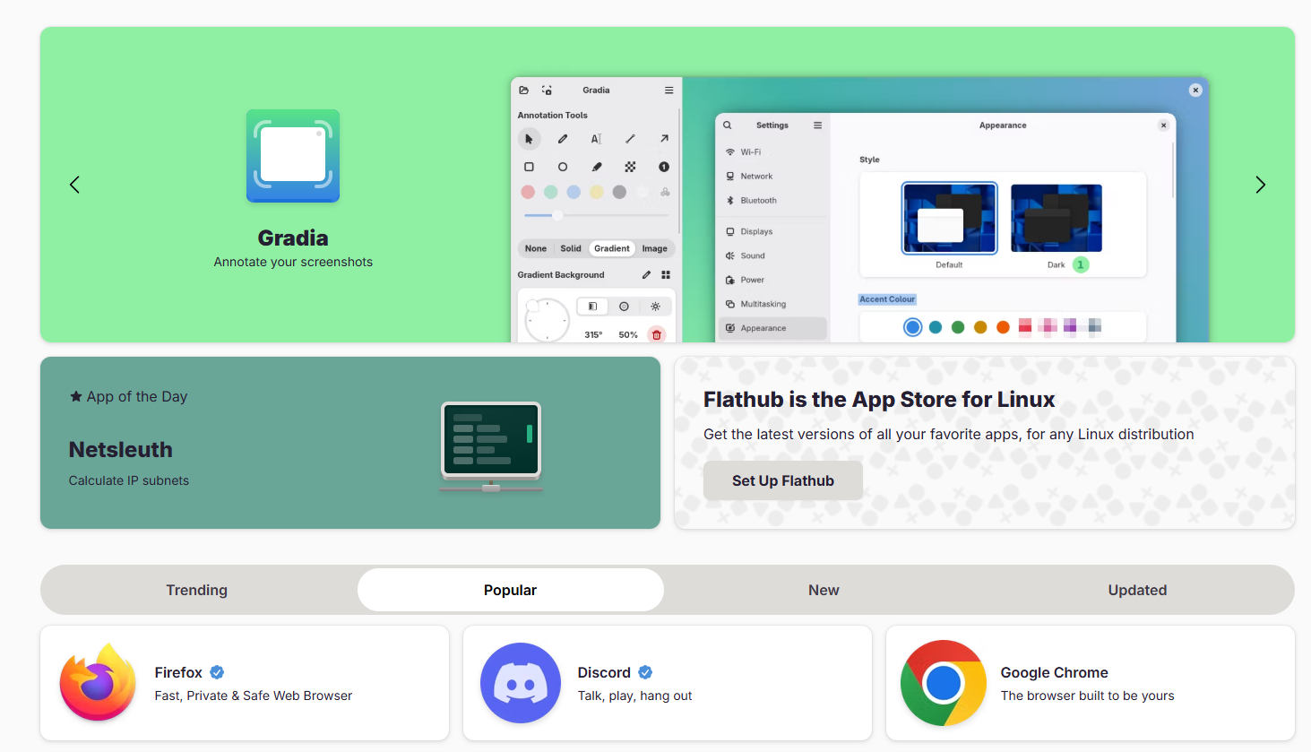Click the Gradia app icon

(x=293, y=156)
